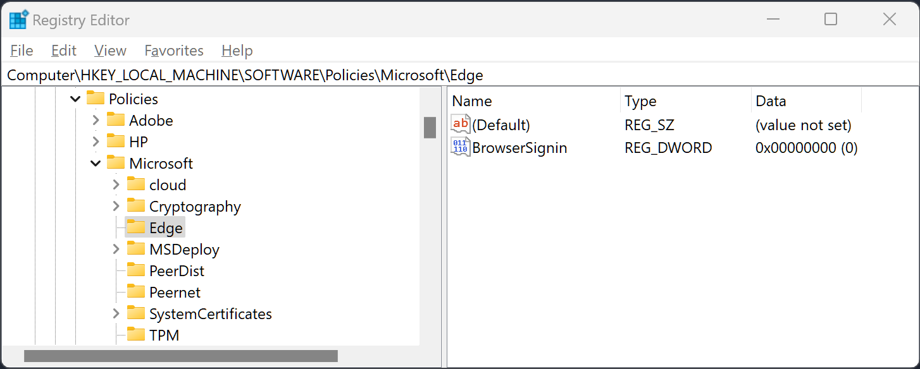Image resolution: width=920 pixels, height=369 pixels.
Task: Close the Registry Editor window
Action: click(x=889, y=20)
